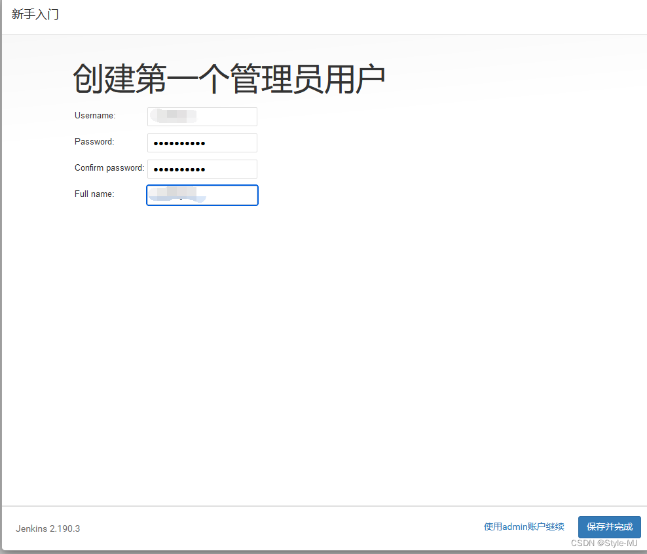The width and height of the screenshot is (647, 554).
Task: Click the 创建第一个管理员用户 heading
Action: click(229, 78)
